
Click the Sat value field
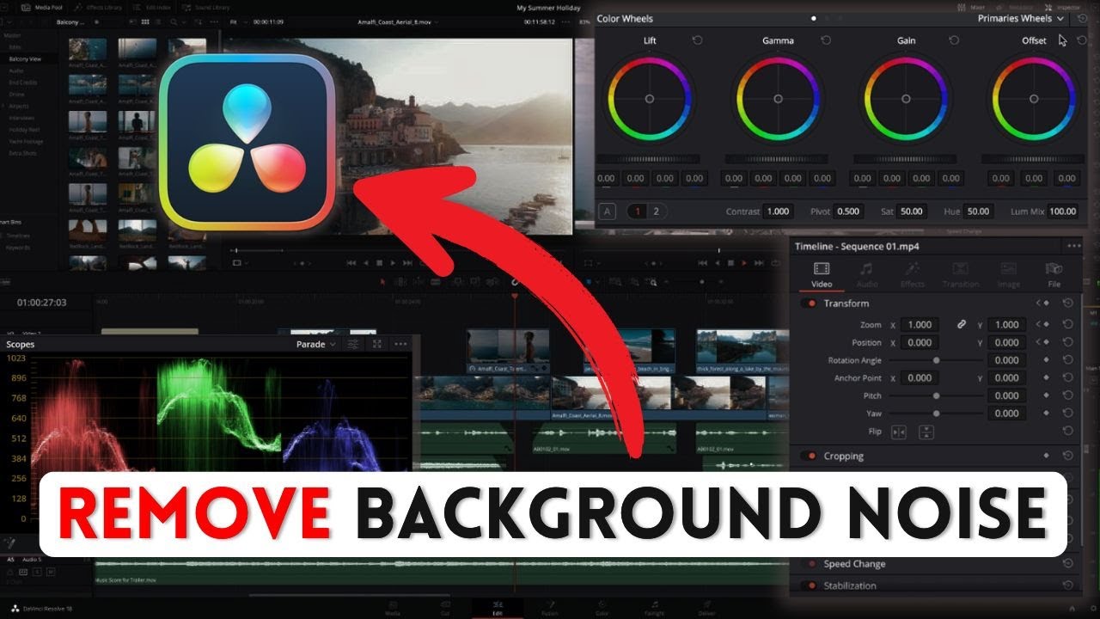(912, 211)
